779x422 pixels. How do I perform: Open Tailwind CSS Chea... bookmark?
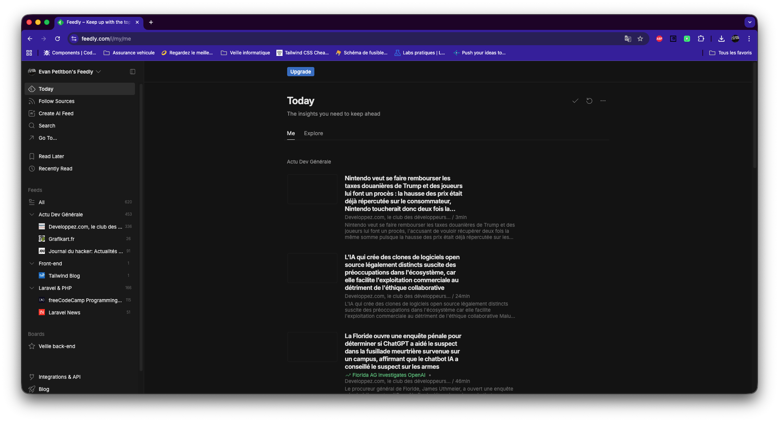(x=303, y=53)
